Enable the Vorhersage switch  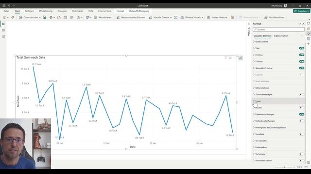(302, 154)
